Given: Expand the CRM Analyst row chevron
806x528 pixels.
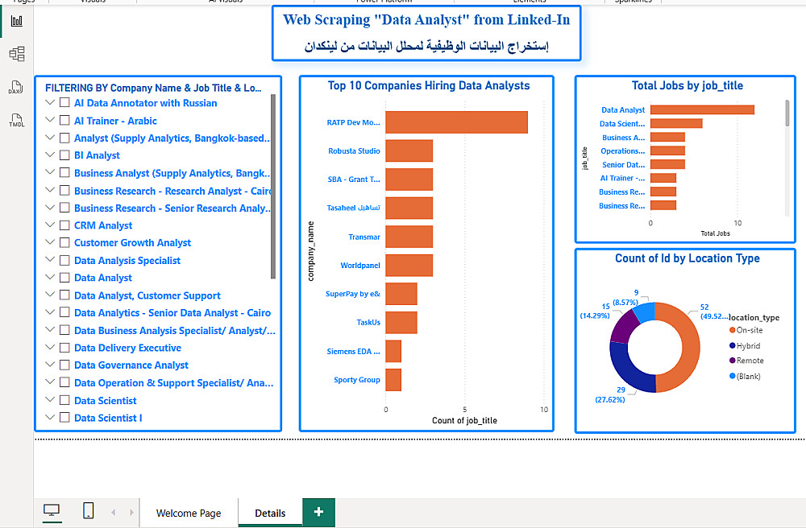Looking at the screenshot, I should (50, 225).
